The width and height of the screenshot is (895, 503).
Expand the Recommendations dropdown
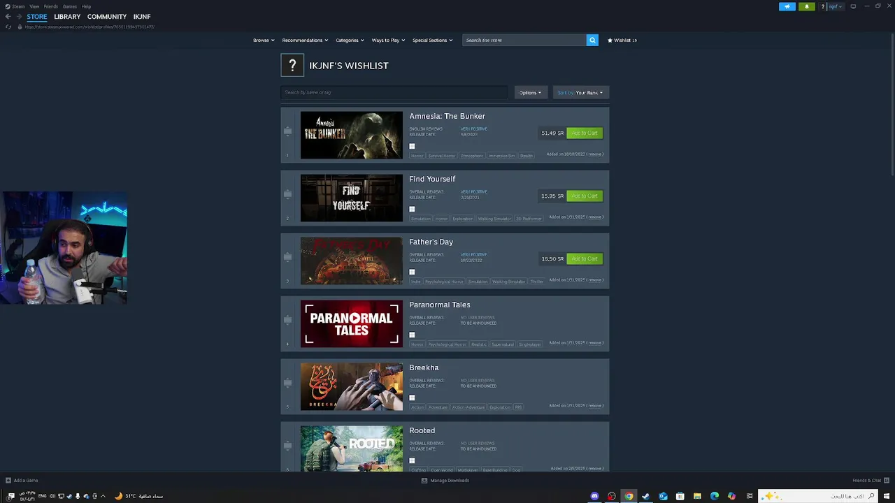[x=305, y=40]
